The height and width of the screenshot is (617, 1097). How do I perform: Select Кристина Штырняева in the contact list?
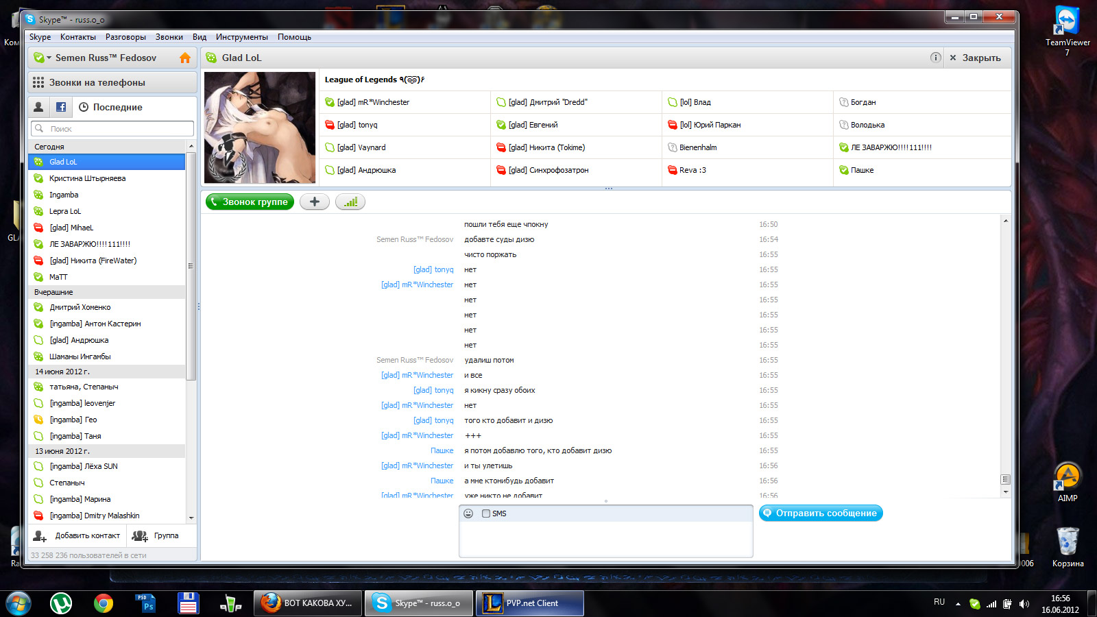pyautogui.click(x=87, y=178)
